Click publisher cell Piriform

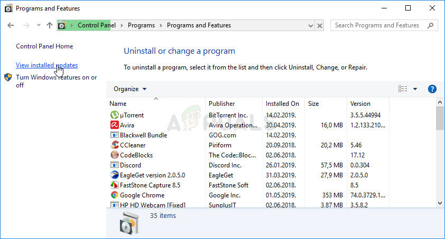tap(220, 145)
